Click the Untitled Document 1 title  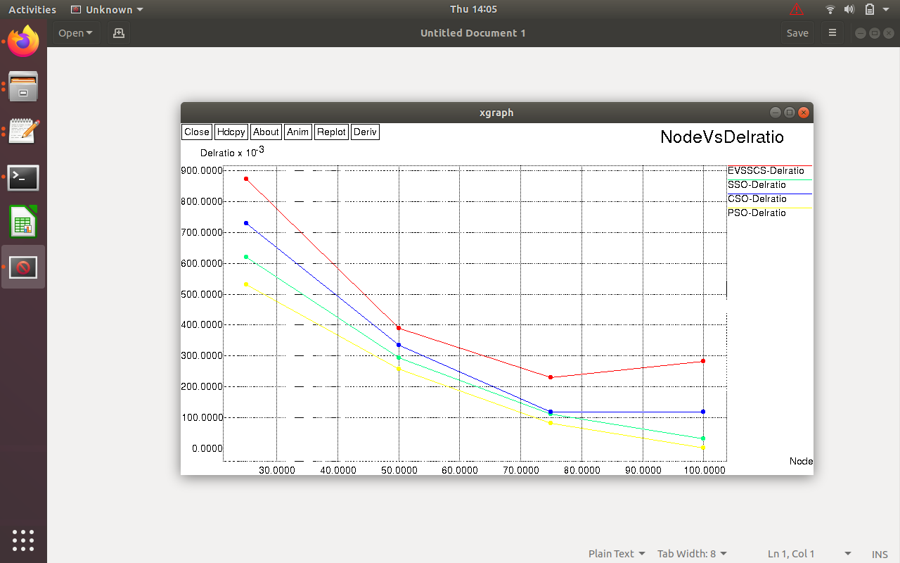click(x=473, y=33)
